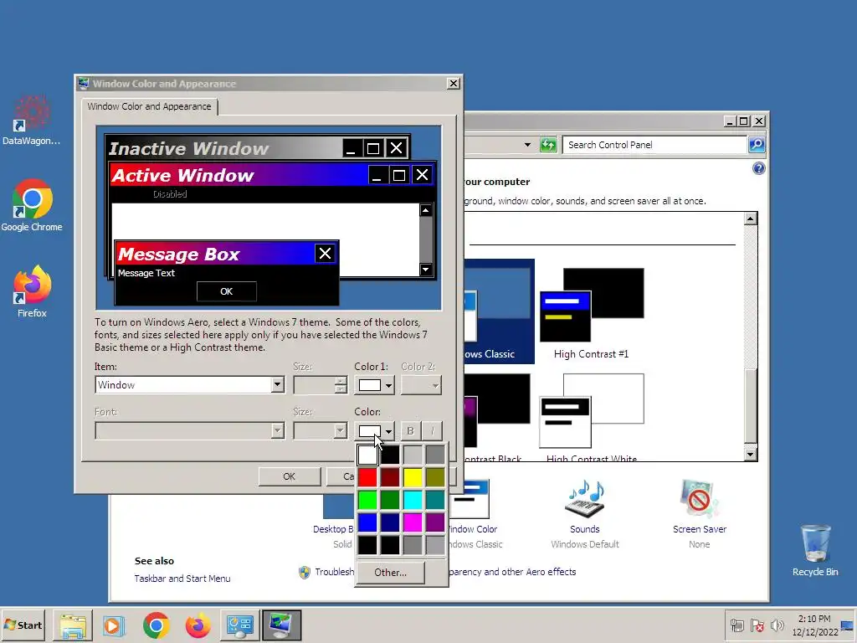
Task: Open the Recycle Bin on the desktop
Action: (x=815, y=550)
